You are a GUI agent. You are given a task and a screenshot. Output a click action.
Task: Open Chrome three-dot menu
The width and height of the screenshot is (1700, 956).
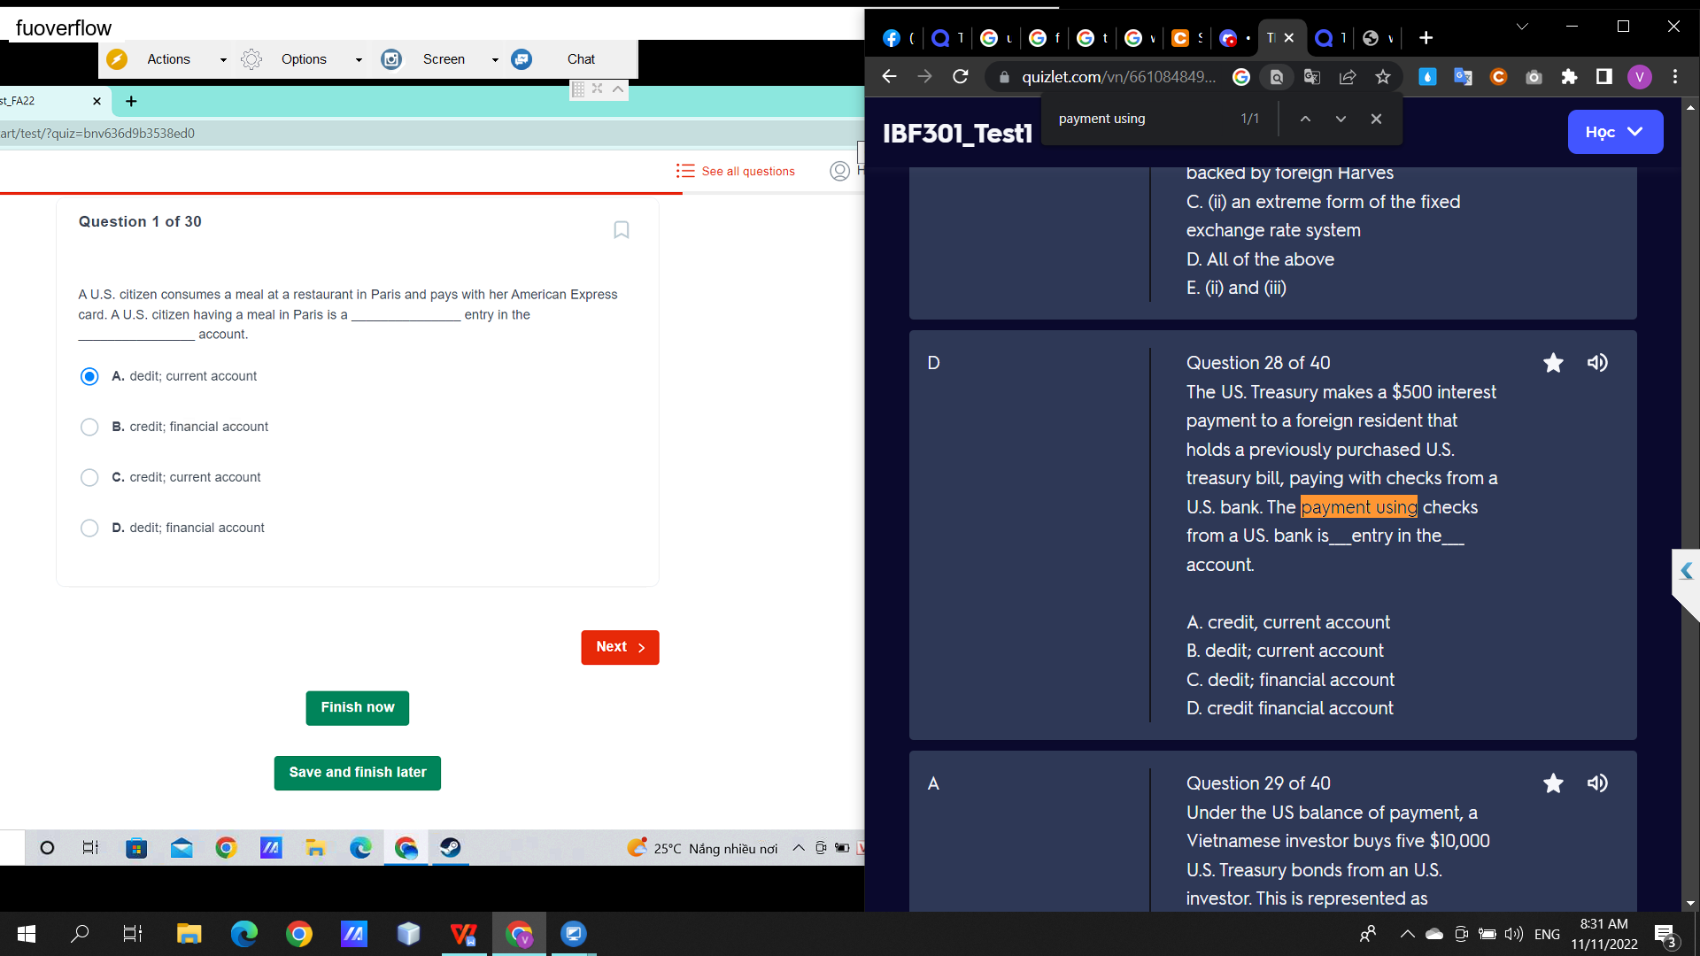click(1675, 77)
